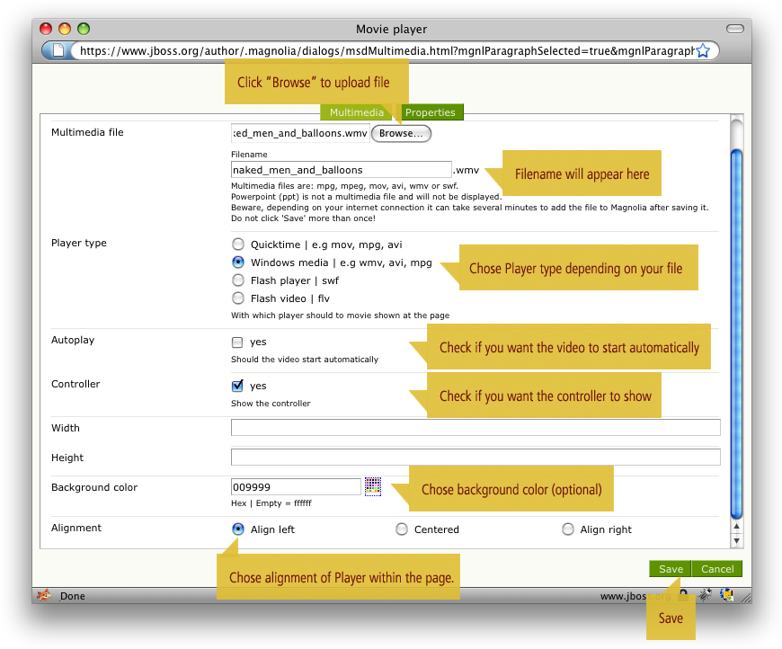The width and height of the screenshot is (782, 649).
Task: Enable the Autoplay checkbox
Action: coord(237,342)
